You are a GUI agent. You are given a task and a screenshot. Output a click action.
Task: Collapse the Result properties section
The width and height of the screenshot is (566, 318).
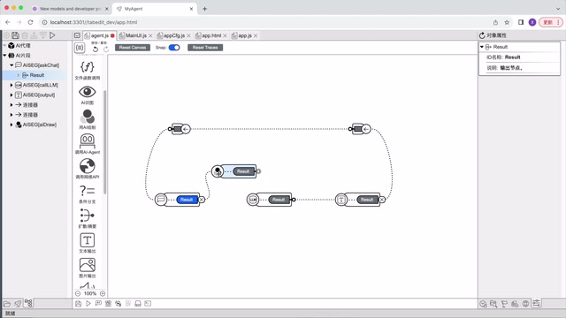pos(482,47)
